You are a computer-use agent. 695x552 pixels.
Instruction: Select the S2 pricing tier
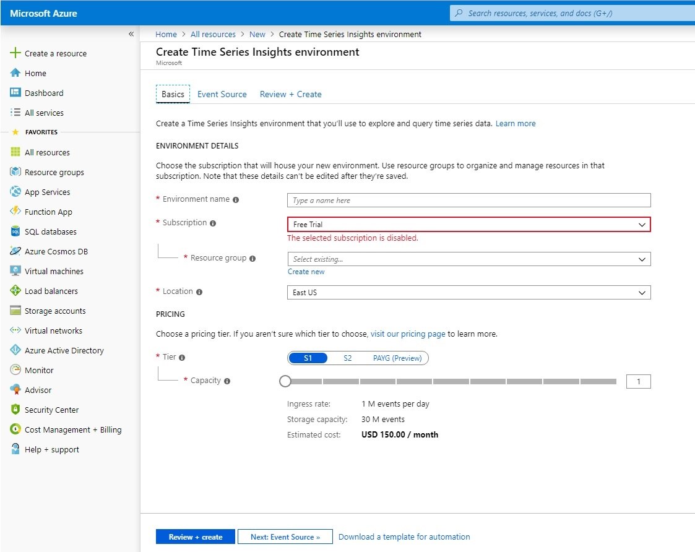(347, 358)
